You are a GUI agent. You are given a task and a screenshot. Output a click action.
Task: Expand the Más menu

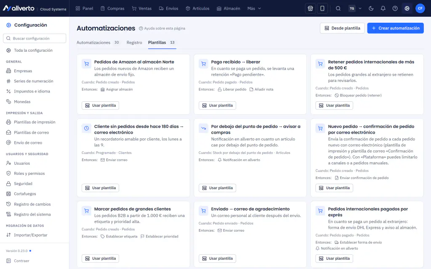click(x=254, y=8)
